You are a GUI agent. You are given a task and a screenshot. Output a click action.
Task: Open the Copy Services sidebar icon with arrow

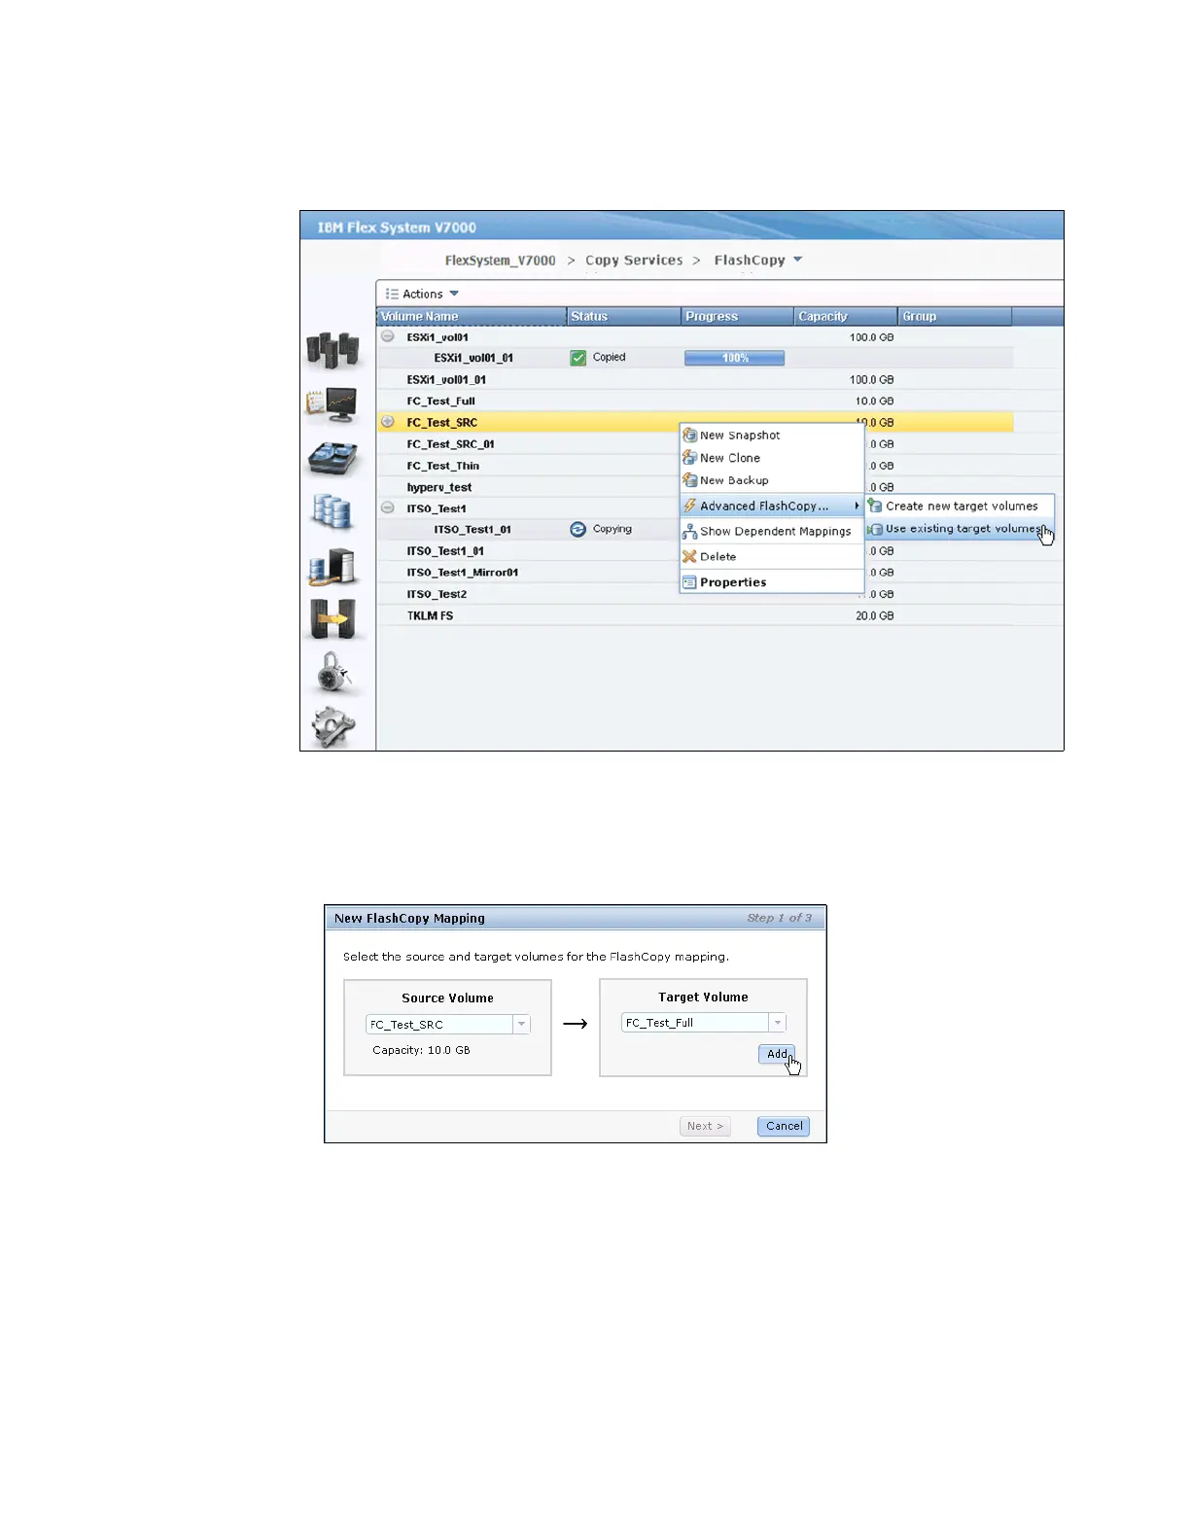(x=332, y=619)
